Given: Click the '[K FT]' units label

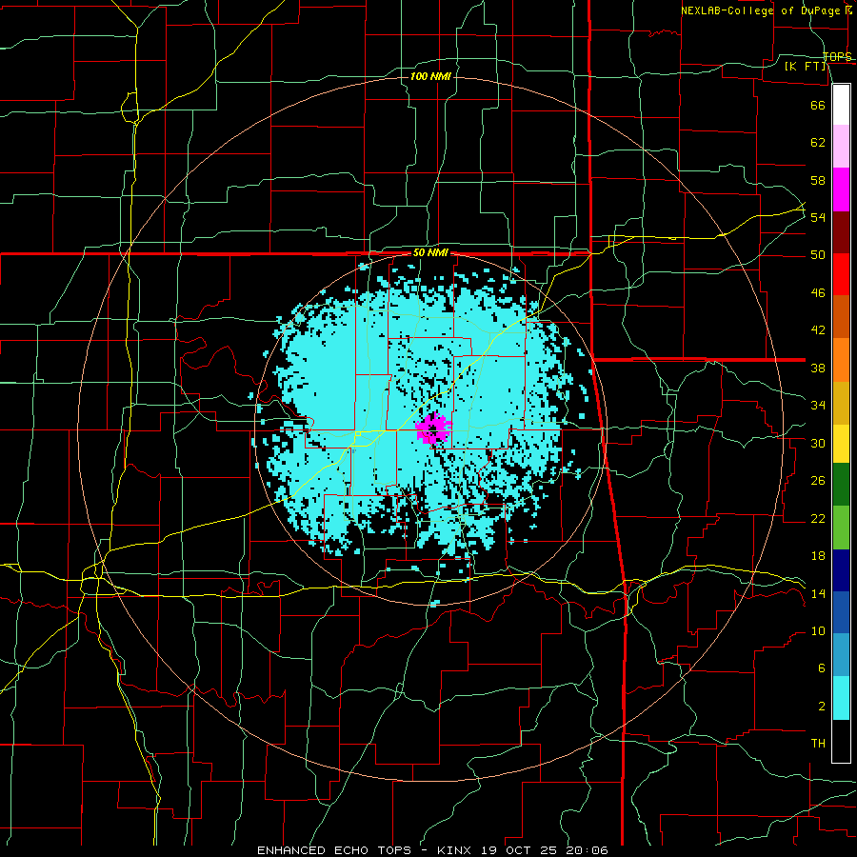Looking at the screenshot, I should coord(805,66).
